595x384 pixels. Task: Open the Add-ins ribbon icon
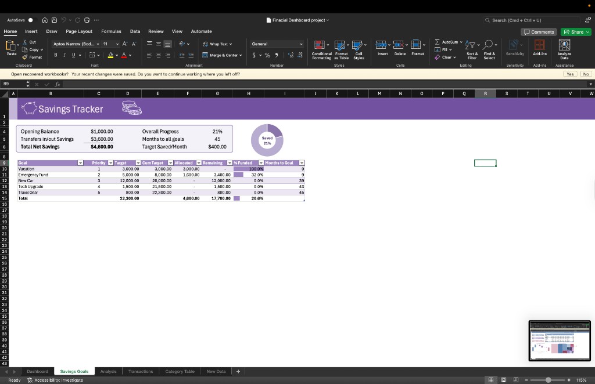coord(539,46)
